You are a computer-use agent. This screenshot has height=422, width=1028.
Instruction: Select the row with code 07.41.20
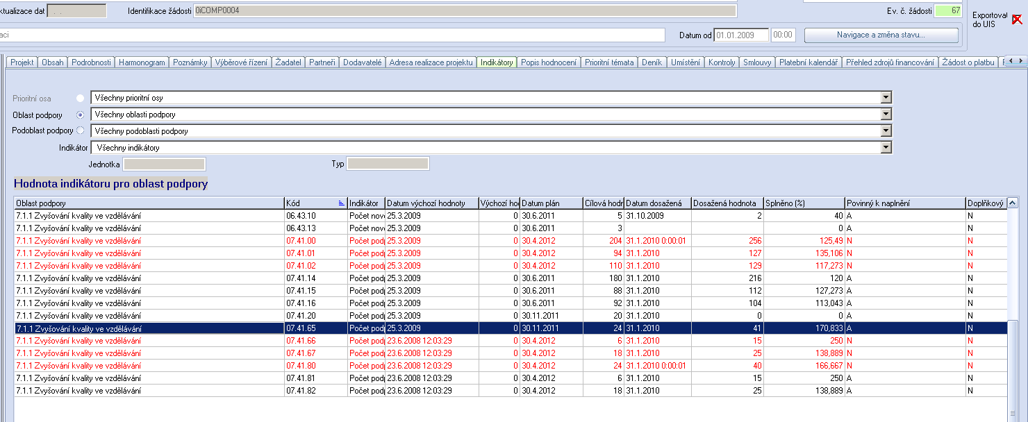tap(511, 316)
